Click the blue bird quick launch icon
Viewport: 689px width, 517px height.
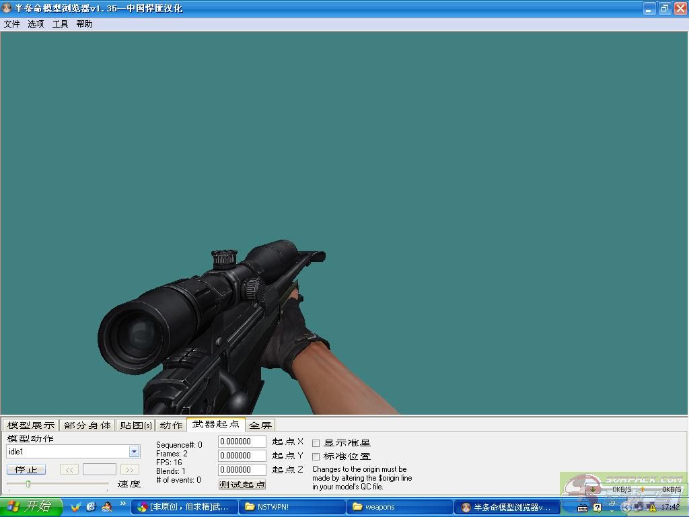tap(76, 507)
